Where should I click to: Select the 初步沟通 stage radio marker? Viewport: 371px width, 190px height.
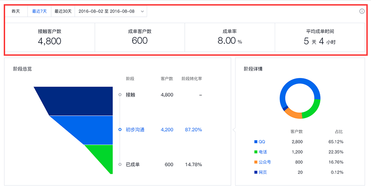(x=120, y=130)
